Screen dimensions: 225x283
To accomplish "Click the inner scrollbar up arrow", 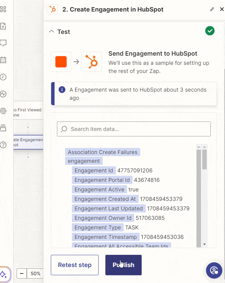I will tap(199, 147).
